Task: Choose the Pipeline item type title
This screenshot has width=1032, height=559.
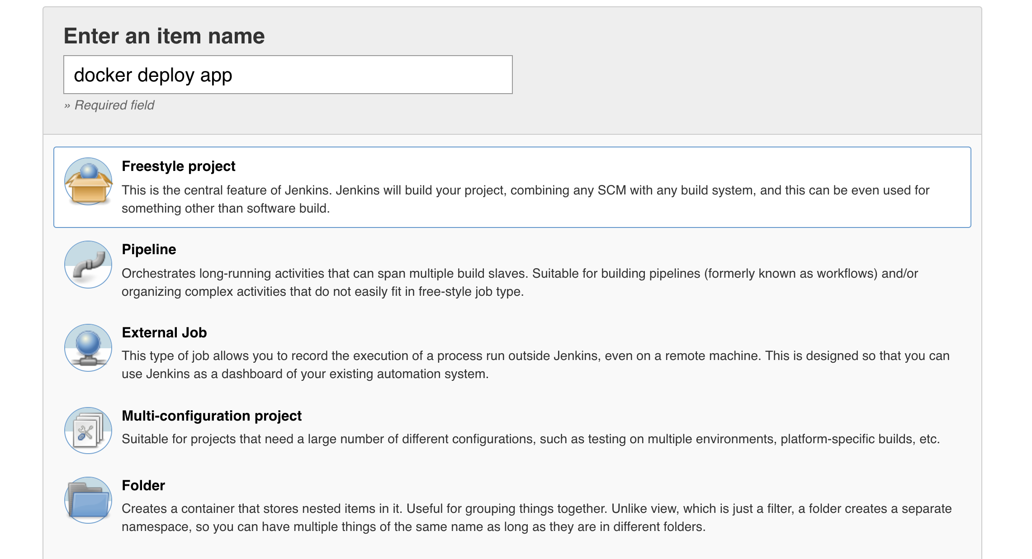Action: click(x=149, y=249)
